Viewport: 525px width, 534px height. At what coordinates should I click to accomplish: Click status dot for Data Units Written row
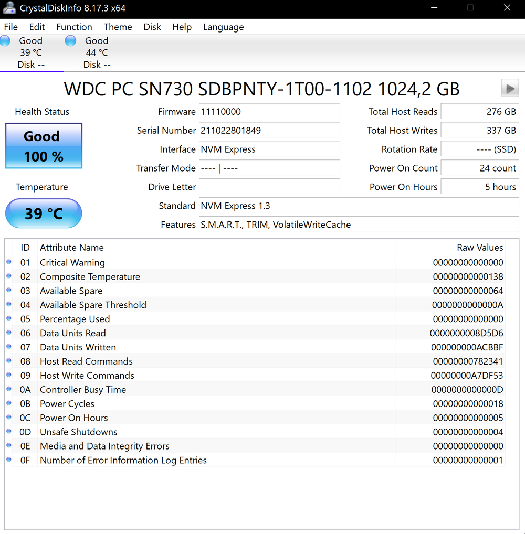coord(9,347)
